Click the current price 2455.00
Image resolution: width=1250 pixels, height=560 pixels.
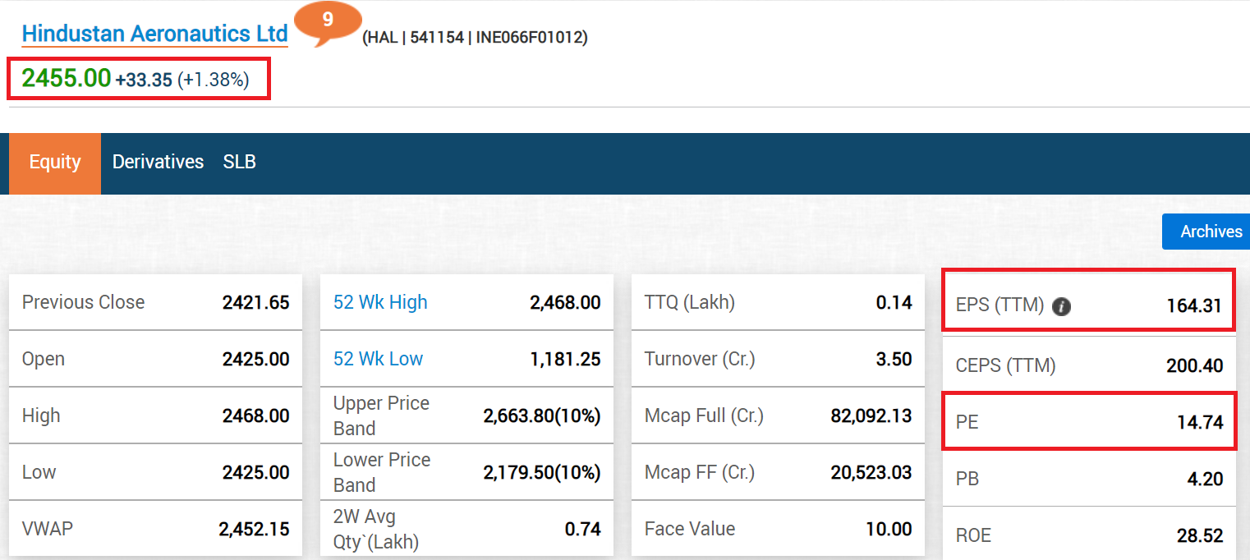(x=67, y=78)
